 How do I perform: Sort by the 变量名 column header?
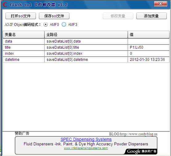click(23, 35)
